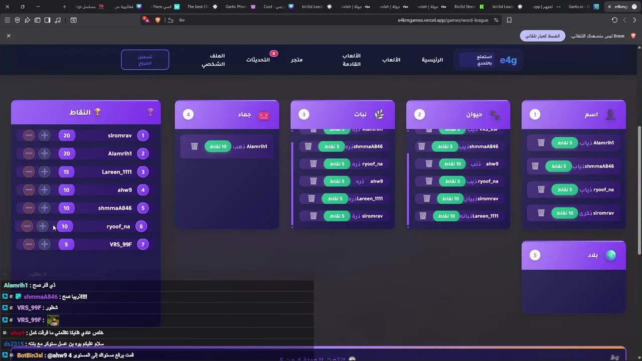
Task: Open a new browser tab
Action: point(64,7)
